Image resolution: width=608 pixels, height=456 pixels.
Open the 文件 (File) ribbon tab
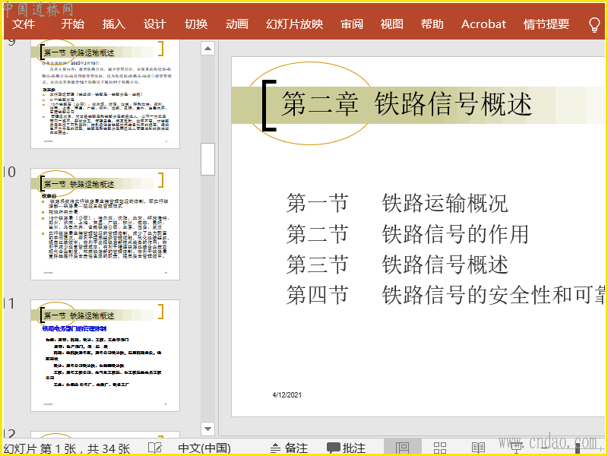[24, 24]
